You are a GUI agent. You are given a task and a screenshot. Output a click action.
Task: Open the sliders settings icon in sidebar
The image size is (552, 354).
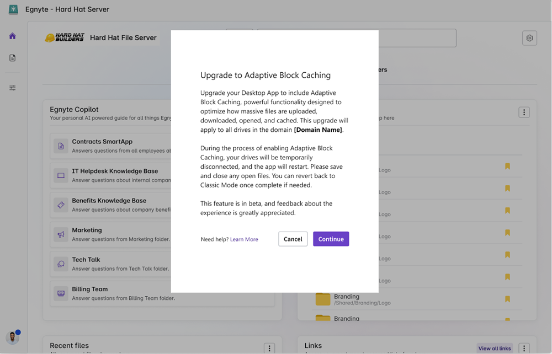(12, 88)
